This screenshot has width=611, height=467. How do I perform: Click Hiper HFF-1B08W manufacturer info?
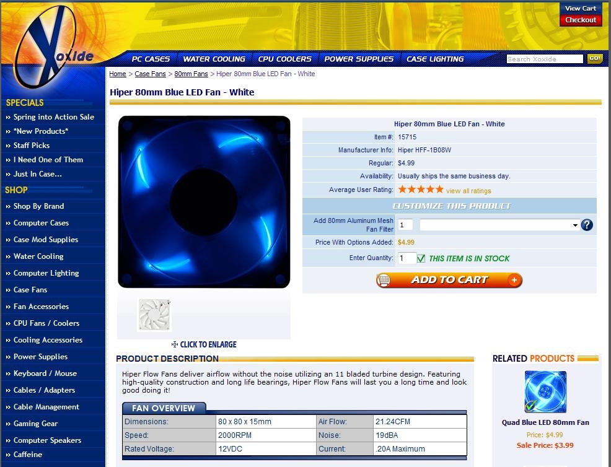click(424, 150)
